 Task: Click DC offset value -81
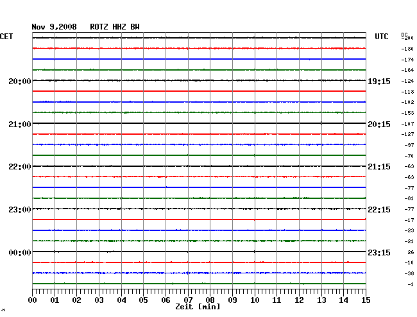409,199
